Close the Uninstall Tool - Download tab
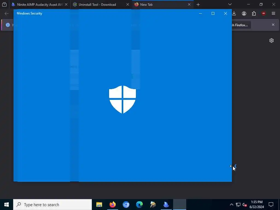This screenshot has width=280, height=210. point(128,4)
